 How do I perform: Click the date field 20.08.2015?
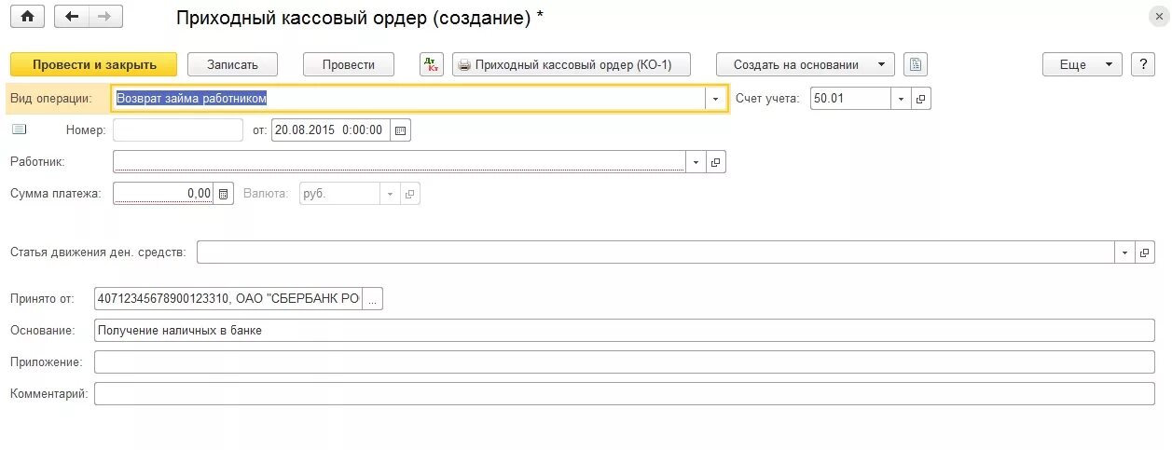tap(331, 130)
